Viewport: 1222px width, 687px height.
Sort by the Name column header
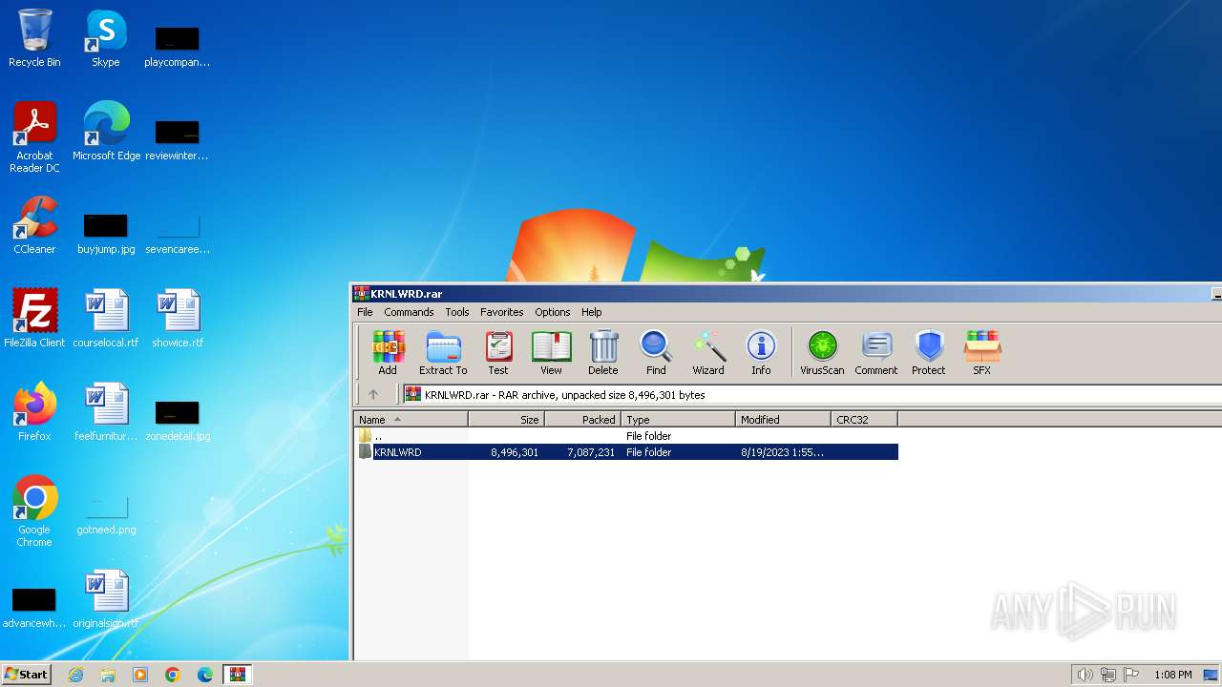coord(411,420)
